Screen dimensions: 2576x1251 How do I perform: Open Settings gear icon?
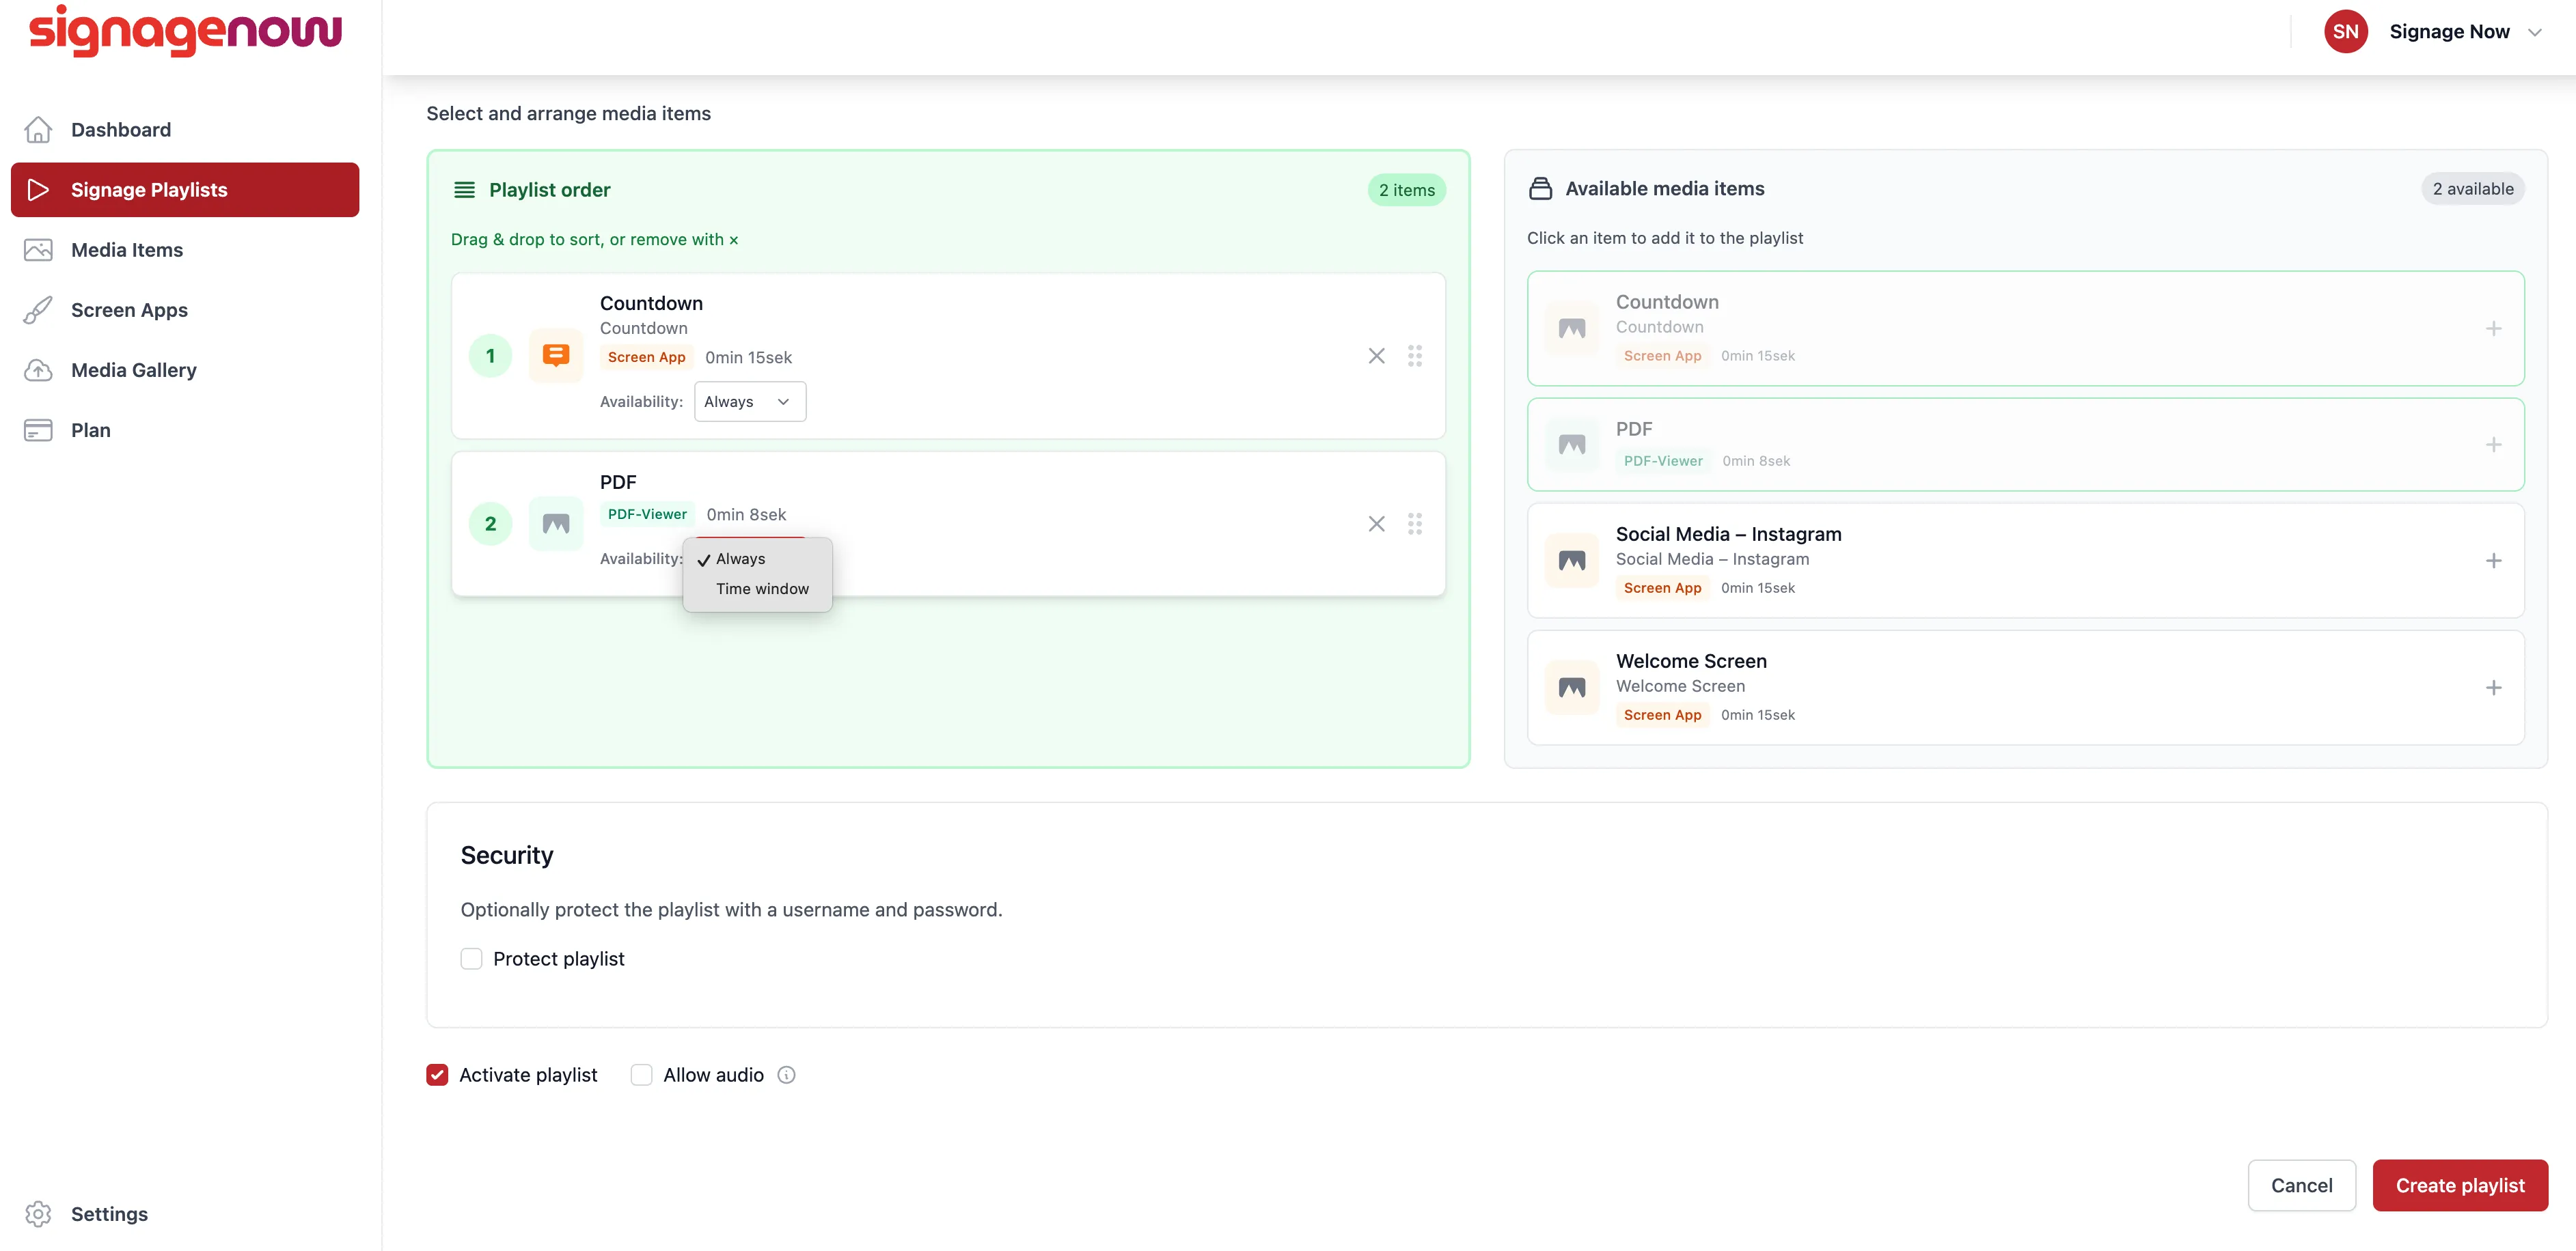click(x=38, y=1214)
